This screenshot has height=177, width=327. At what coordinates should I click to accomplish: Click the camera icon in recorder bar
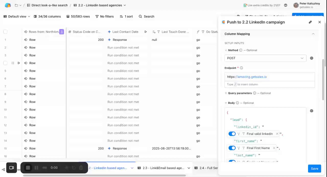point(11,168)
